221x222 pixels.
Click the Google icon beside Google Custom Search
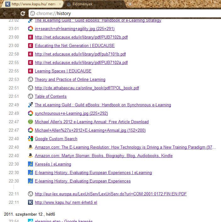pos(30,139)
